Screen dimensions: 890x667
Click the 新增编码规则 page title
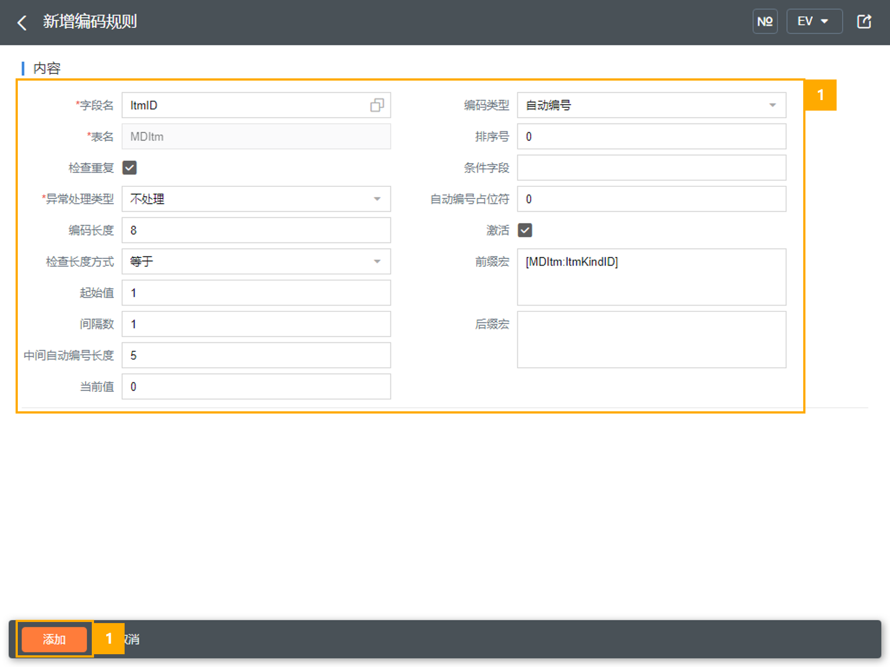click(90, 22)
